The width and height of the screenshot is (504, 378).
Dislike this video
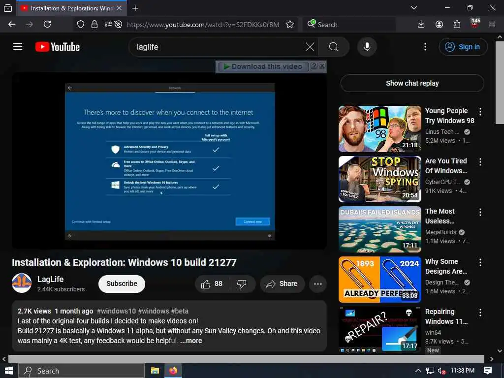[242, 284]
